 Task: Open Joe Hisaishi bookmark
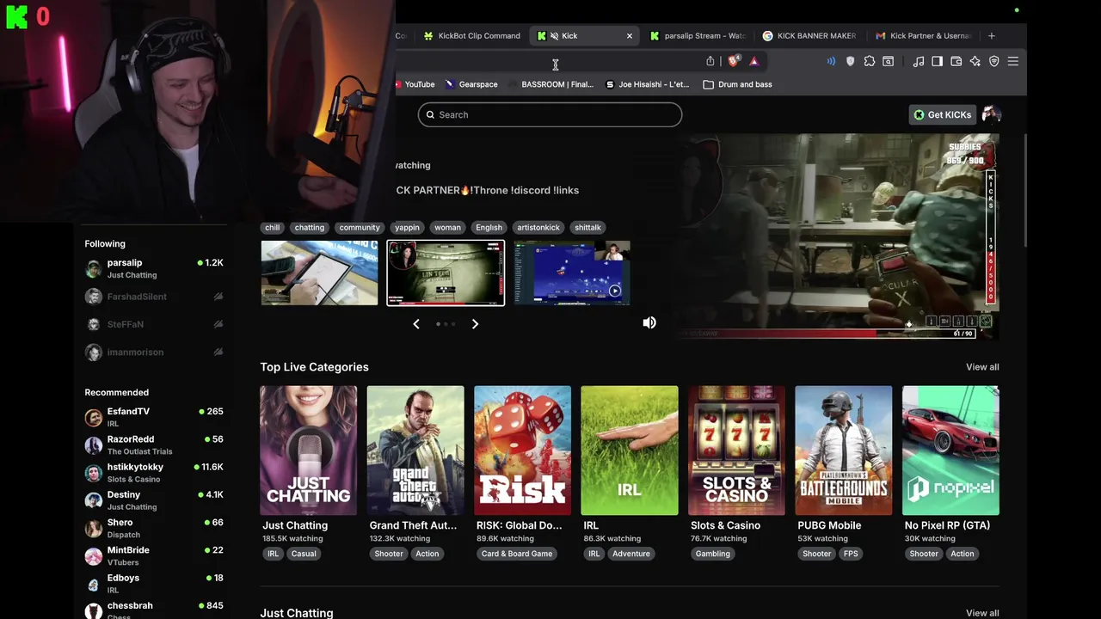648,84
